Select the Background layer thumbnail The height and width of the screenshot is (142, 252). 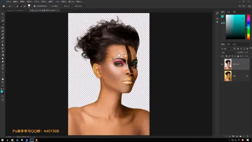point(228,76)
